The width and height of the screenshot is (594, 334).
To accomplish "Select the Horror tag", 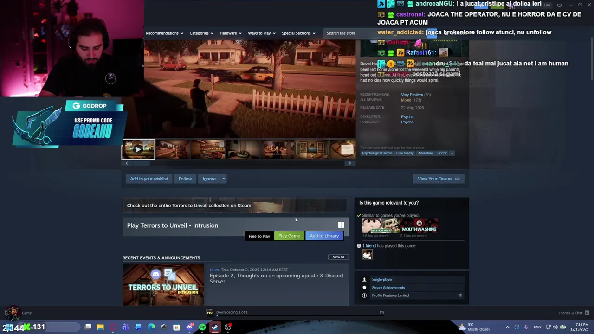I will point(442,153).
